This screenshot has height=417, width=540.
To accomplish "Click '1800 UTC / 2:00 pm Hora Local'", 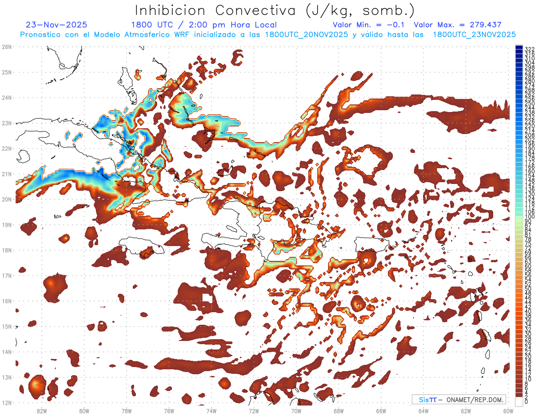I will (x=204, y=25).
